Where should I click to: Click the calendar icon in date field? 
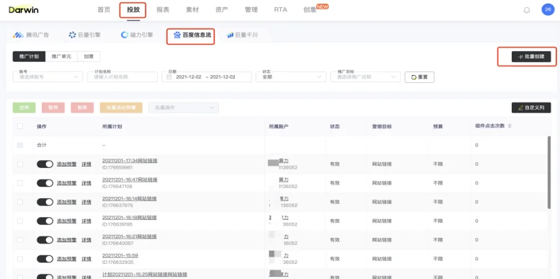tap(169, 77)
